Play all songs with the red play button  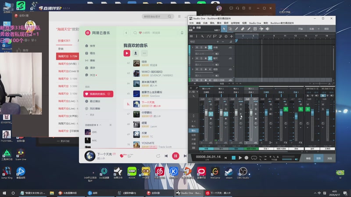point(127,53)
